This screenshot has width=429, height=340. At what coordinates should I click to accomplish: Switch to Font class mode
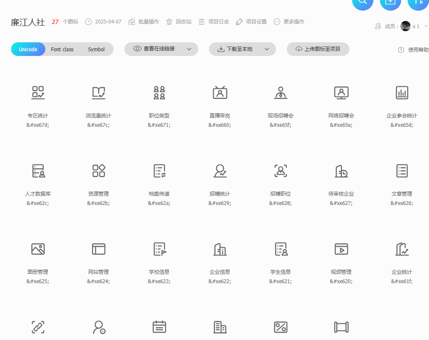pos(62,49)
